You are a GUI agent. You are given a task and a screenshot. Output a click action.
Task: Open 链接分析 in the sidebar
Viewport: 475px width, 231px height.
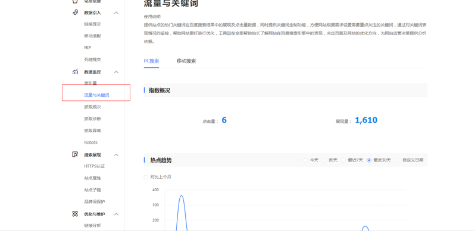[x=92, y=226]
